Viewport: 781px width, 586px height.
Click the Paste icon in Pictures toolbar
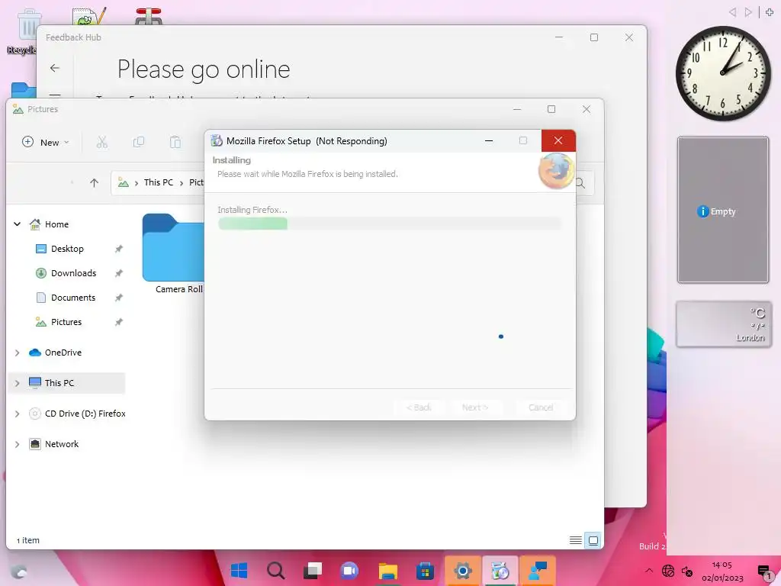175,143
